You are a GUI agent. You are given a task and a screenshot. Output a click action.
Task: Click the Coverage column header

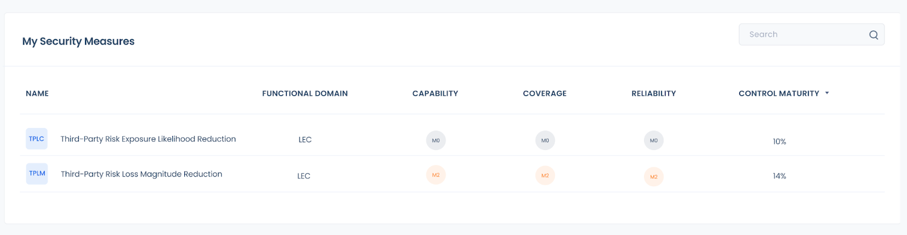tap(545, 93)
